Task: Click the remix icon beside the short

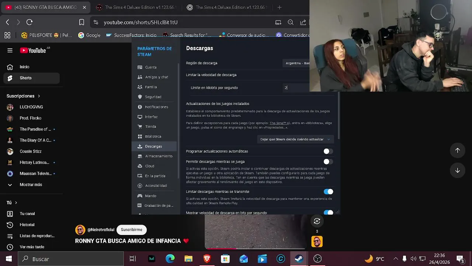Action: [x=317, y=221]
